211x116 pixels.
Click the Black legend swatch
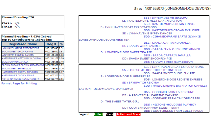click(110, 114)
